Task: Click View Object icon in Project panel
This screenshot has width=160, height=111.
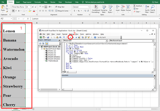Action: click(43, 43)
